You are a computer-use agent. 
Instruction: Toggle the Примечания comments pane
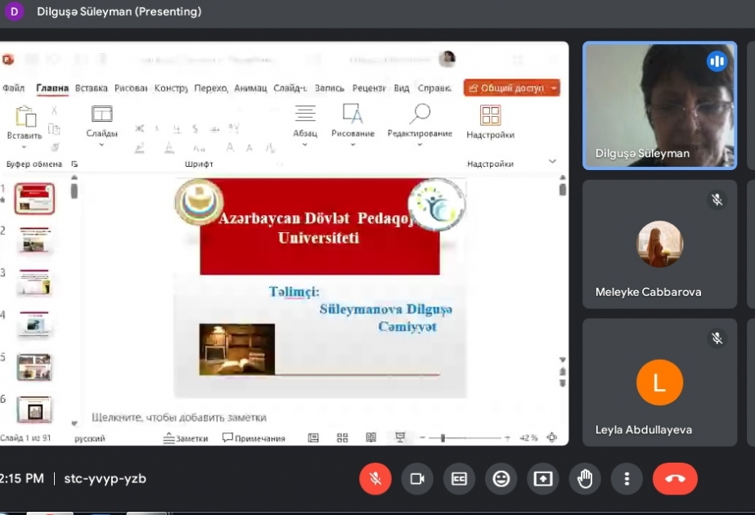[x=254, y=438]
